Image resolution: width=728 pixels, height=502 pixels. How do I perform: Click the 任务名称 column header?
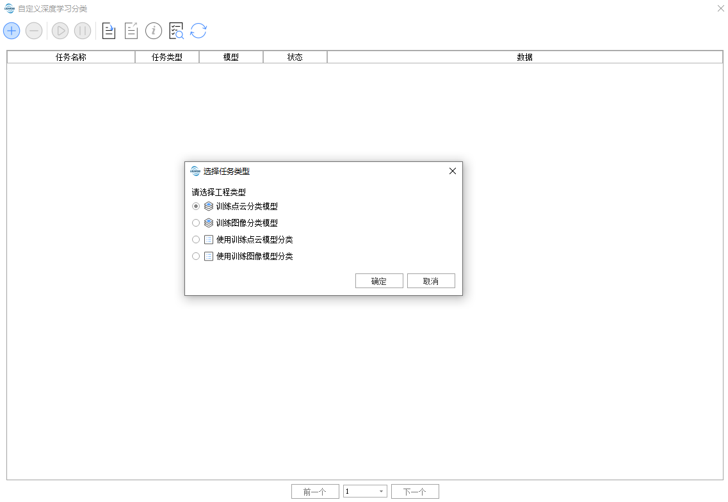71,57
